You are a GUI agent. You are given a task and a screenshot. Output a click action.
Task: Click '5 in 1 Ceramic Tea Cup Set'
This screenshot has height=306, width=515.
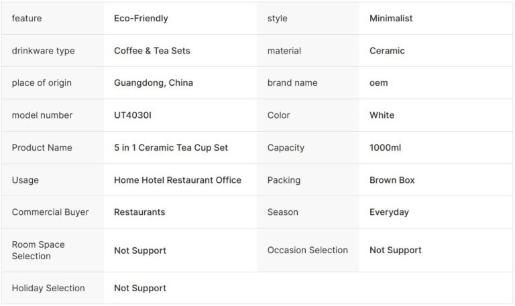171,147
